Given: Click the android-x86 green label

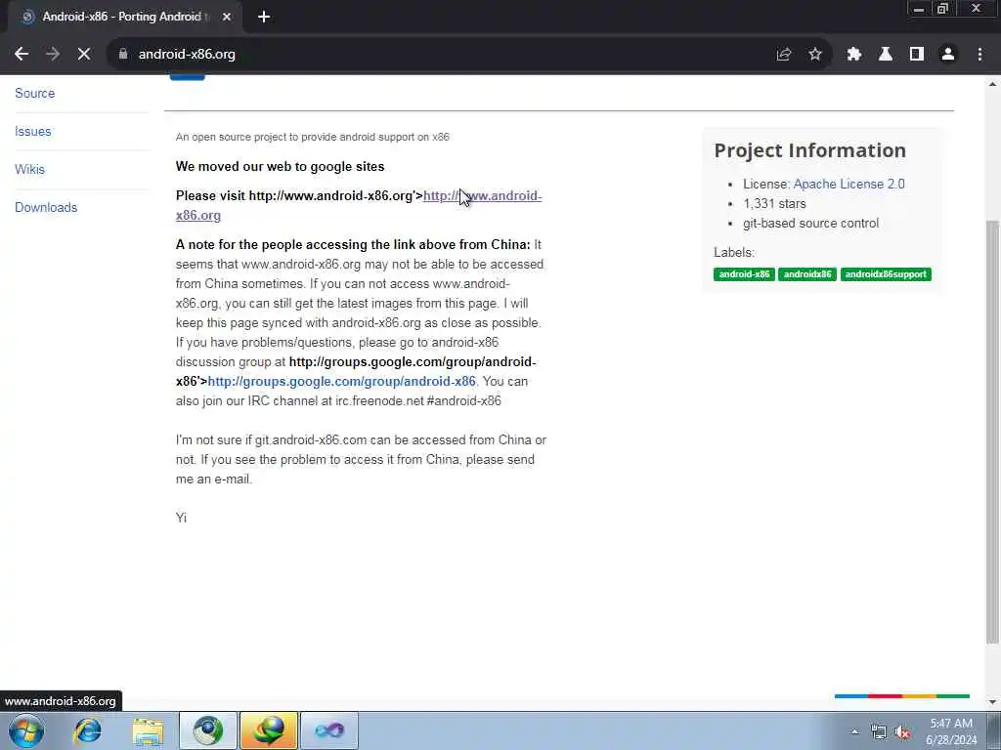Looking at the screenshot, I should [x=744, y=274].
